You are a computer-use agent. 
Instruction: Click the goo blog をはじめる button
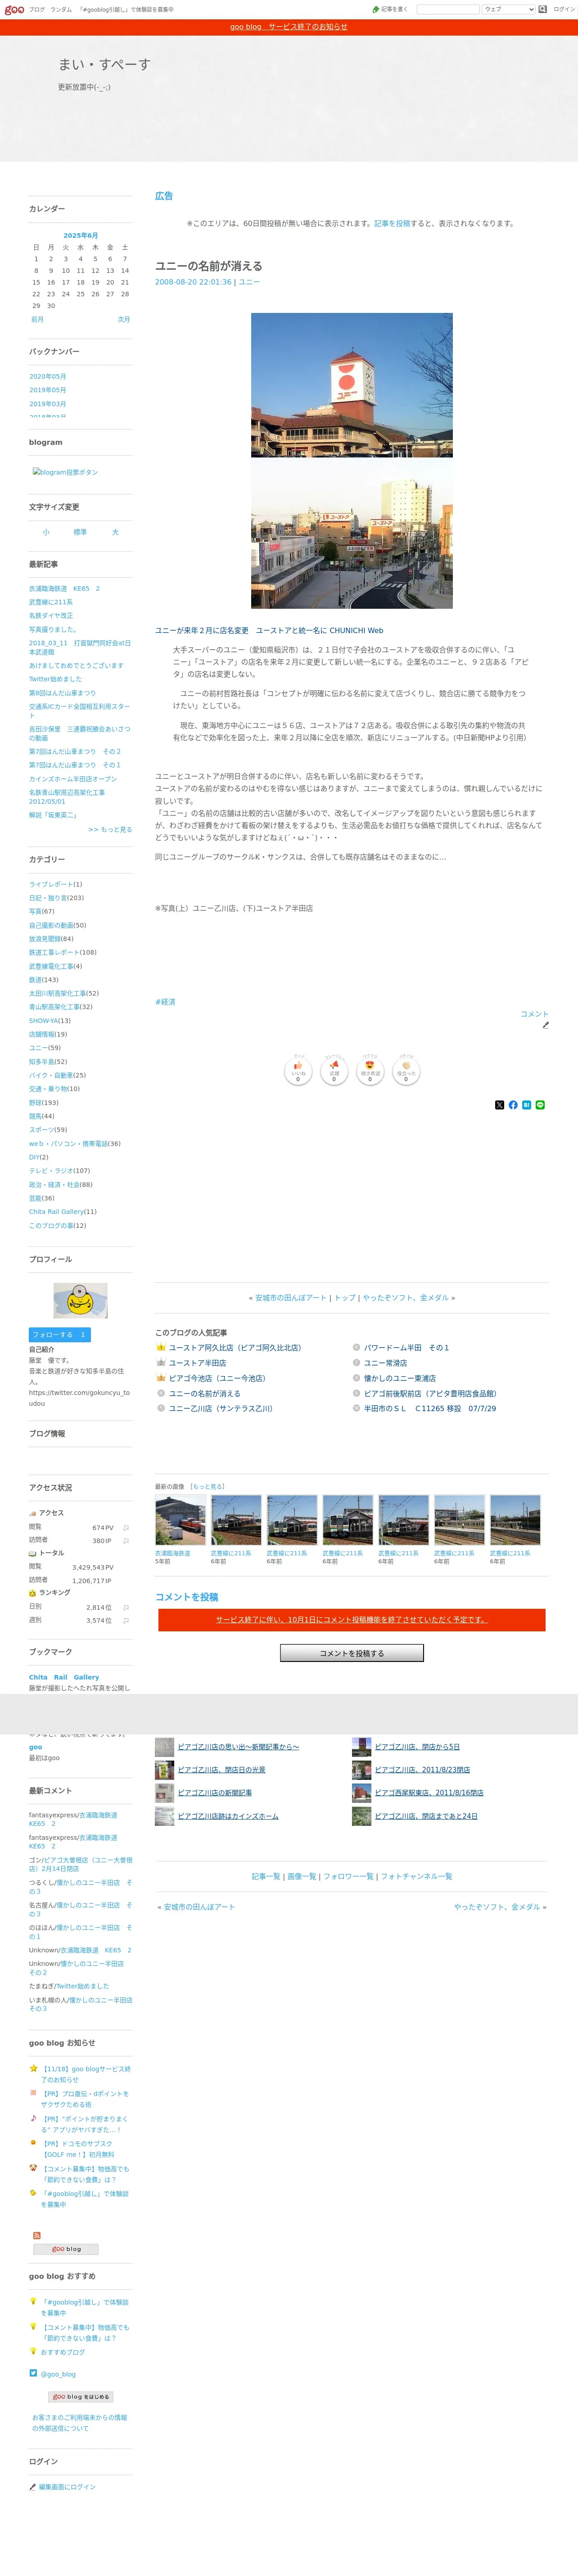(81, 2397)
